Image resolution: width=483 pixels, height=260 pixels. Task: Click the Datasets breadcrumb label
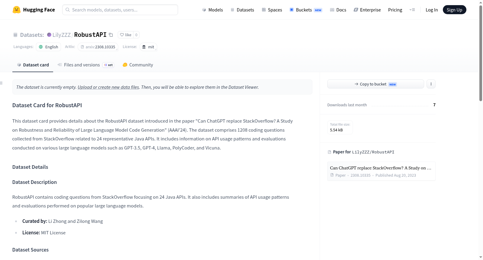(32, 35)
